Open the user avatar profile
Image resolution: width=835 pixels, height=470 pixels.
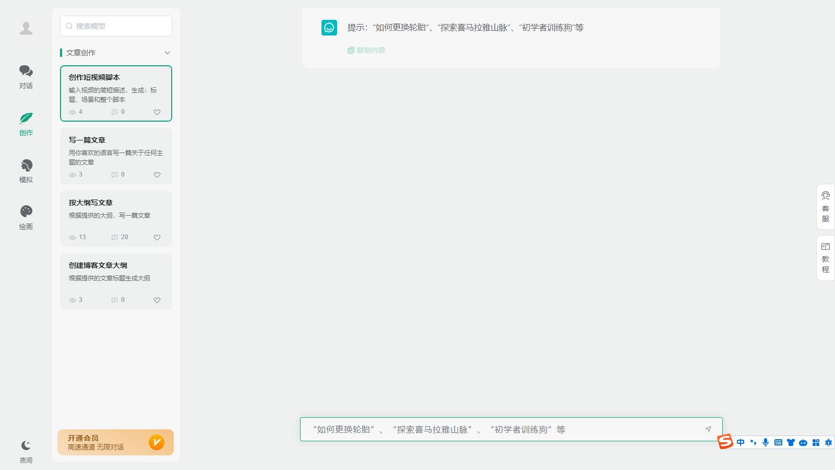[x=26, y=28]
